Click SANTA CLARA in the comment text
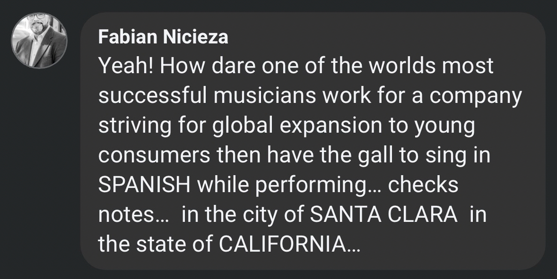The image size is (557, 279). (x=383, y=215)
